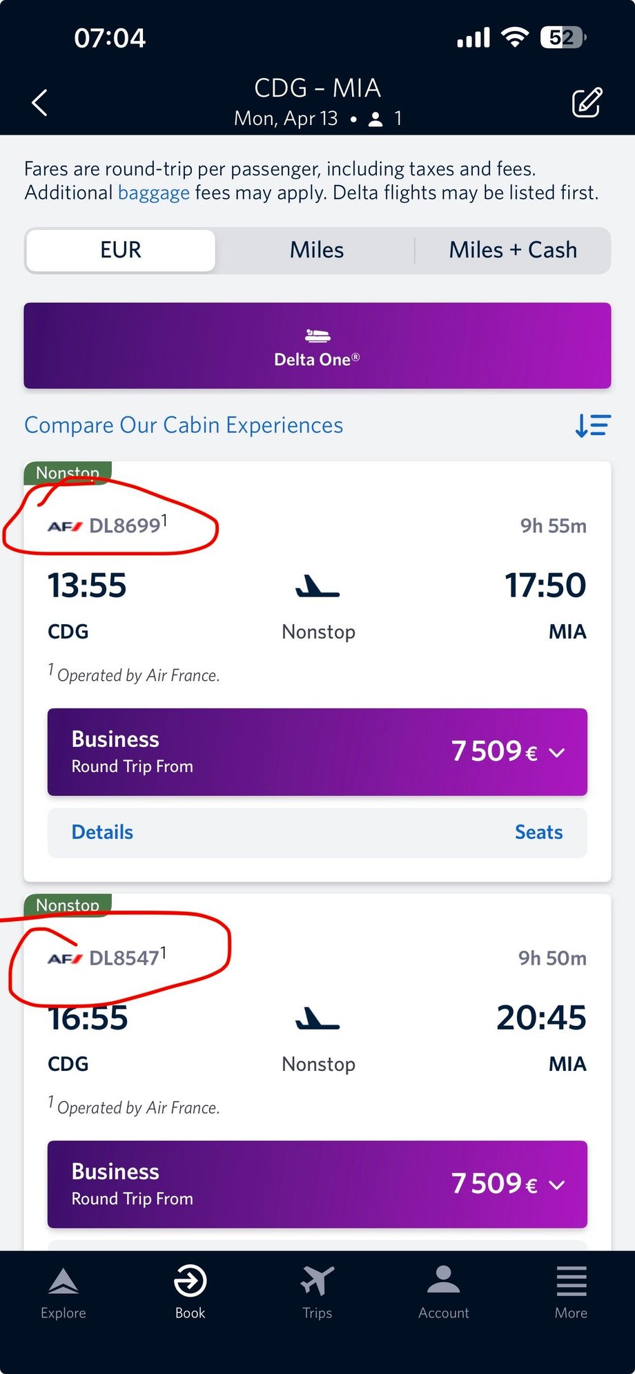
Task: Open the Account profile icon
Action: click(x=443, y=1281)
